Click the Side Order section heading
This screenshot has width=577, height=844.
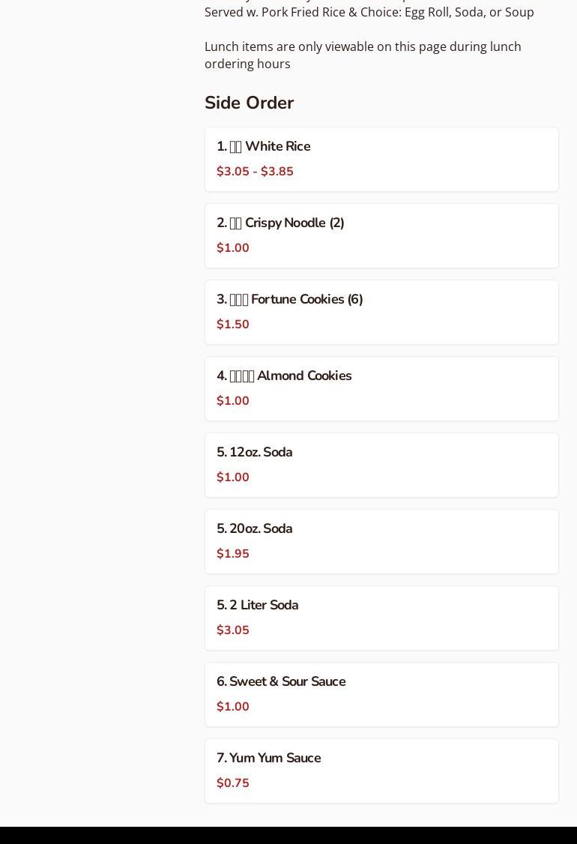(x=250, y=103)
